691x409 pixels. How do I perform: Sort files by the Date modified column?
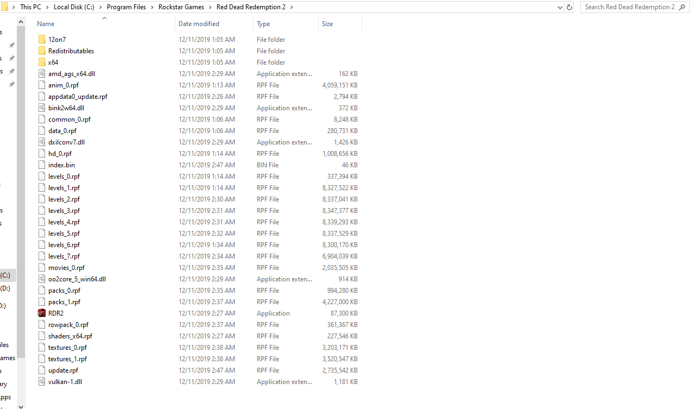pos(199,23)
